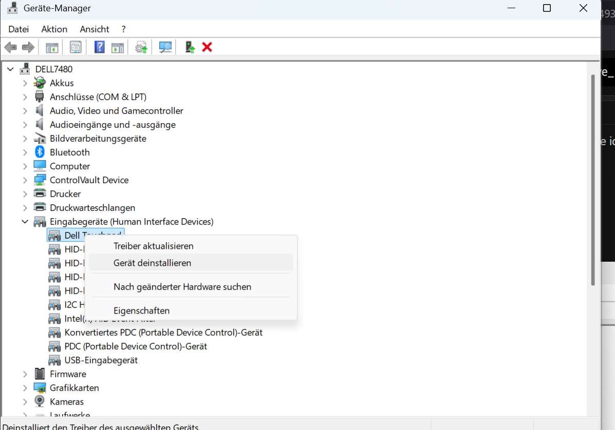Select the Firmware chip icon

tap(40, 374)
